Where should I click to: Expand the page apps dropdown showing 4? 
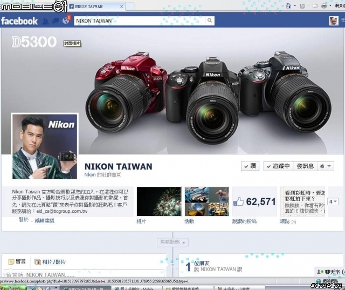click(333, 201)
